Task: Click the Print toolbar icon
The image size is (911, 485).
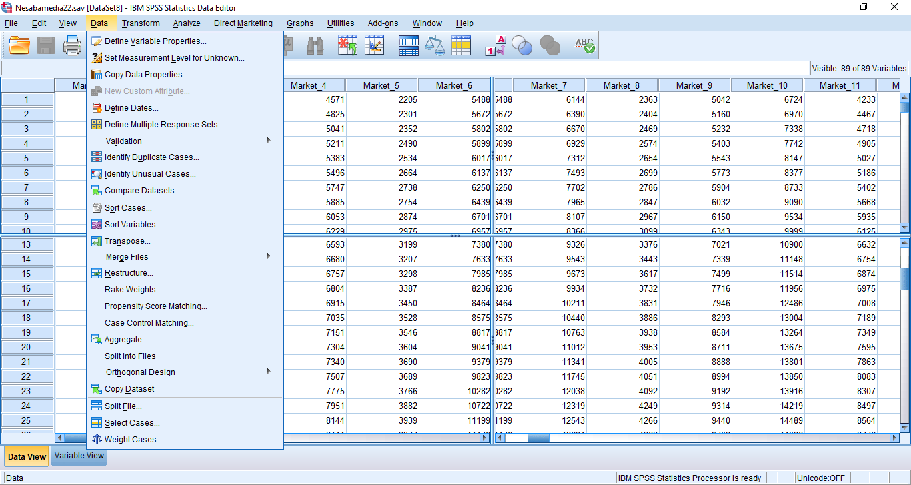Action: pos(72,45)
